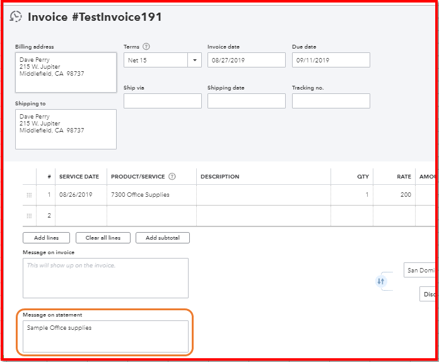Viewport: 439px width, 362px height.
Task: Focus the Shipping date field
Action: point(246,101)
